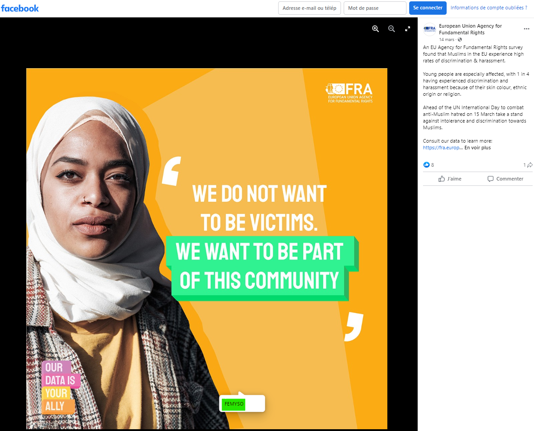Click the share arrow count icon

[530, 165]
